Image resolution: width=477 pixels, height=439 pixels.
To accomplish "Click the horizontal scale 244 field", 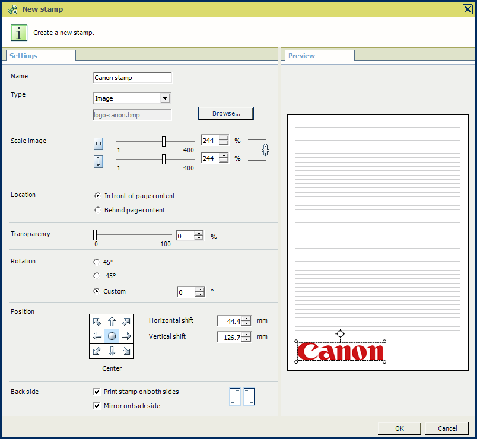I will coord(211,140).
